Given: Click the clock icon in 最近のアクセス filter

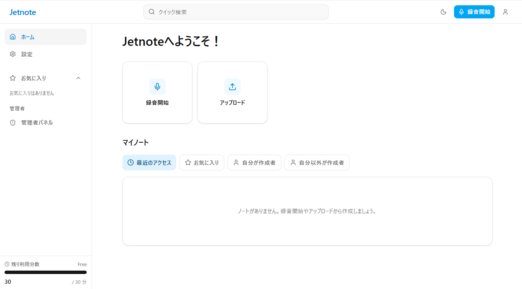Looking at the screenshot, I should coord(130,162).
